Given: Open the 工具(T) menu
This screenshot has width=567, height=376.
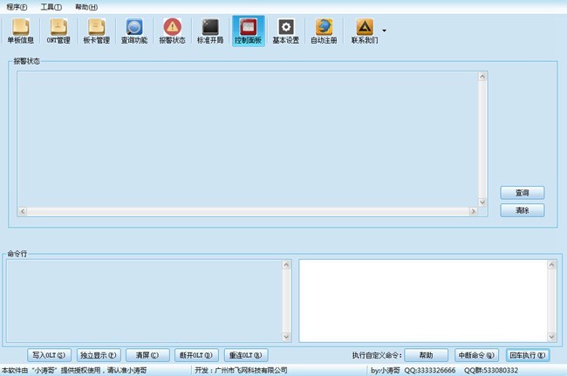Looking at the screenshot, I should pos(51,7).
